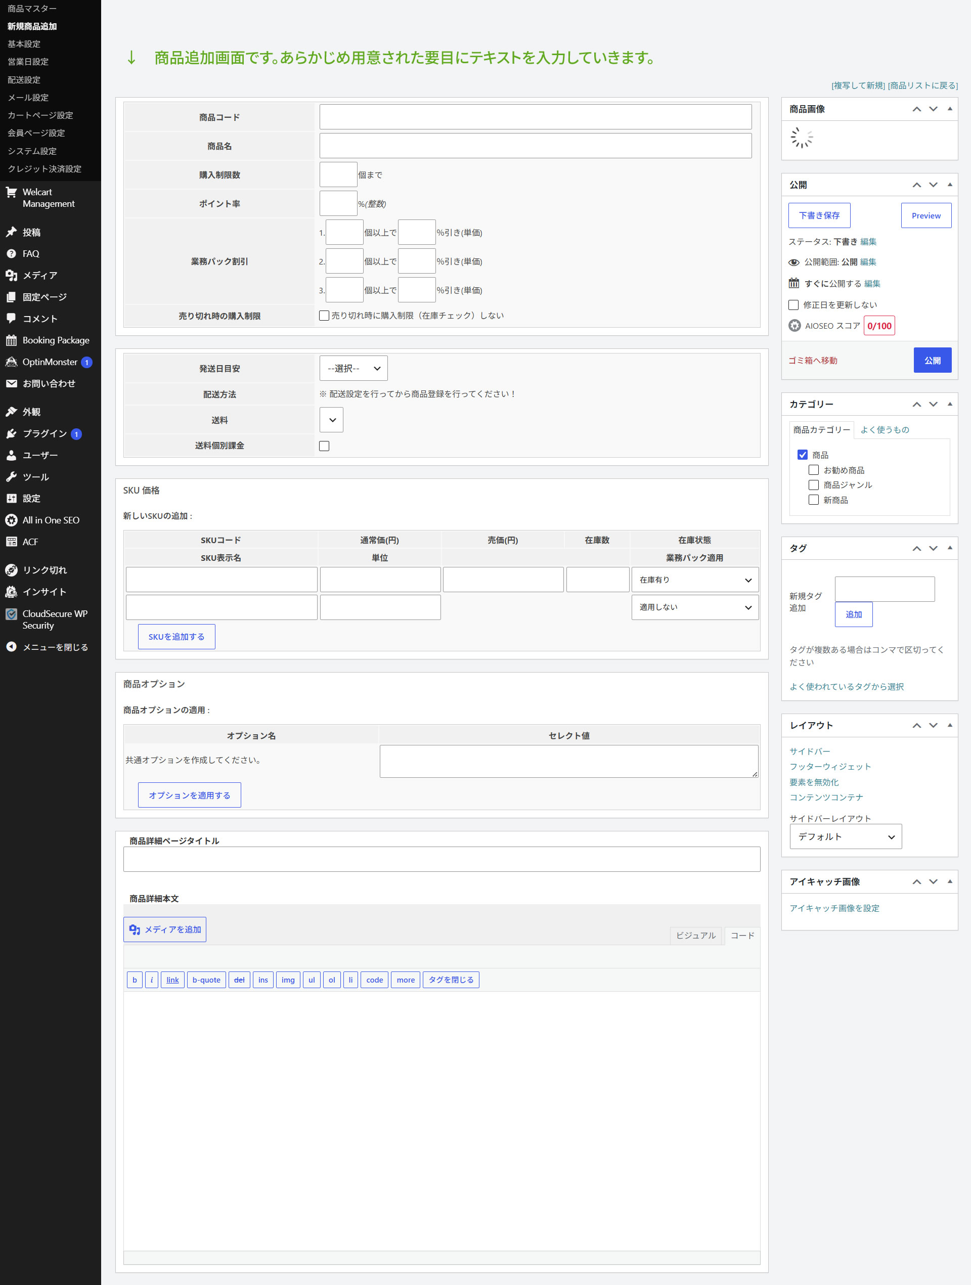
Task: Insert b-quote tag from editor toolbar
Action: click(206, 980)
